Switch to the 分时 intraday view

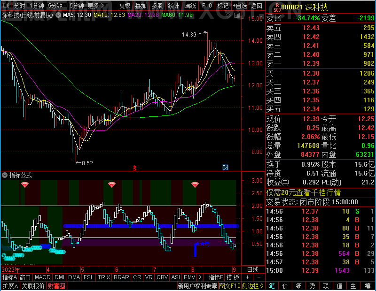click(x=19, y=6)
